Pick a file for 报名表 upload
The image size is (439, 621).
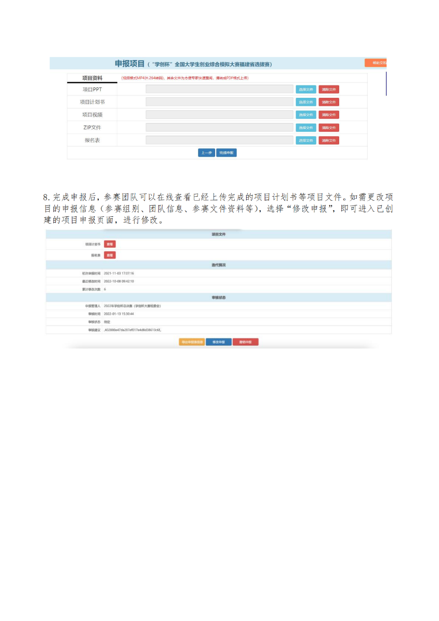pos(306,140)
